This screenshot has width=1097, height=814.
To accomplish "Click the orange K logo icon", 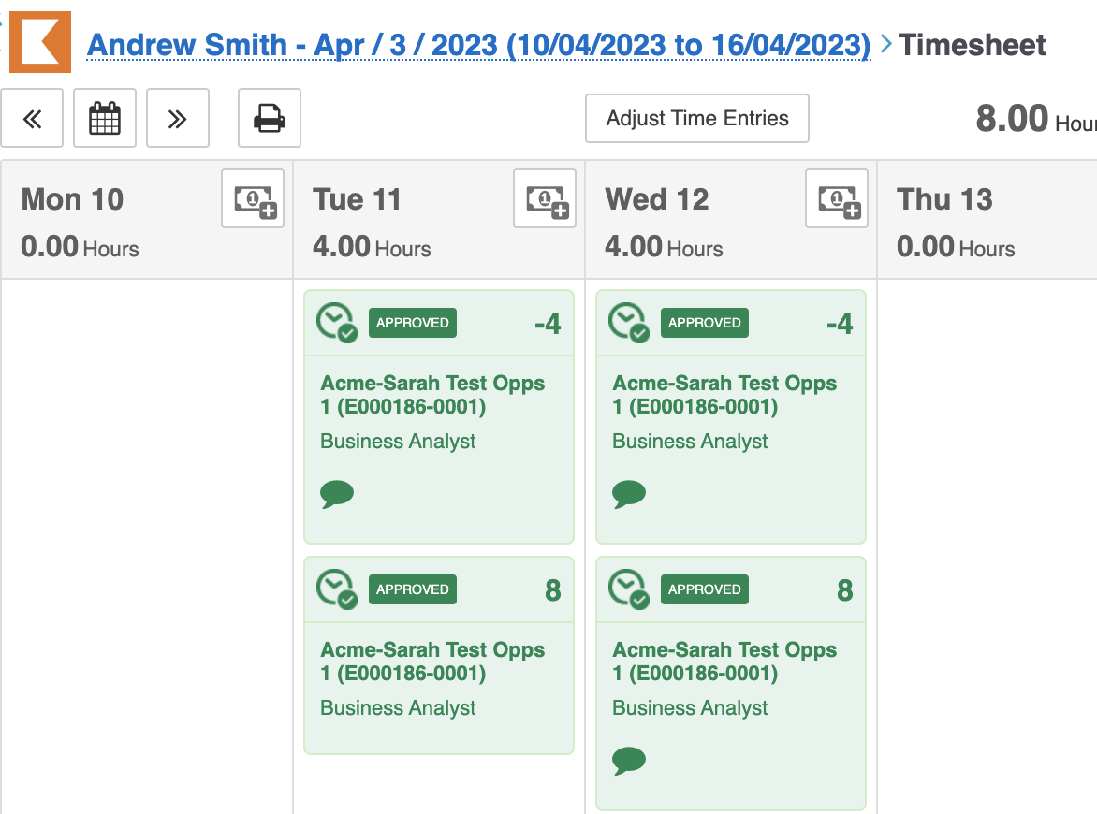I will 40,42.
